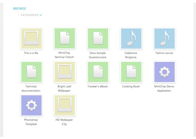Select the Techno sound music note icon
196x139 pixels.
tap(164, 39)
